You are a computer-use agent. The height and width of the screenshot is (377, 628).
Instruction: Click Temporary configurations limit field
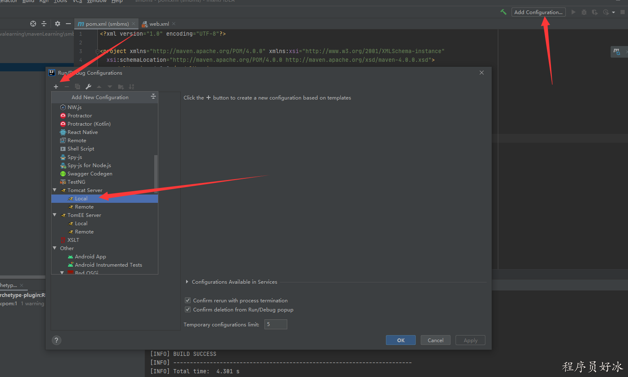click(276, 324)
